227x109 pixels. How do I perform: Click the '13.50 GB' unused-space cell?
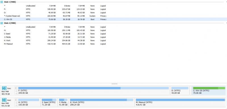pos(81,44)
